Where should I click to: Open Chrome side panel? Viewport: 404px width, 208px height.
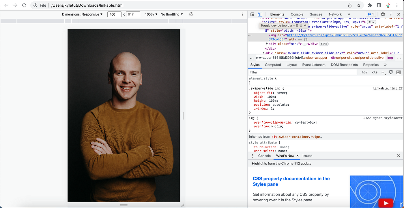pos(379,5)
